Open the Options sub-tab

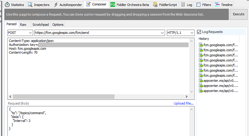(58, 25)
